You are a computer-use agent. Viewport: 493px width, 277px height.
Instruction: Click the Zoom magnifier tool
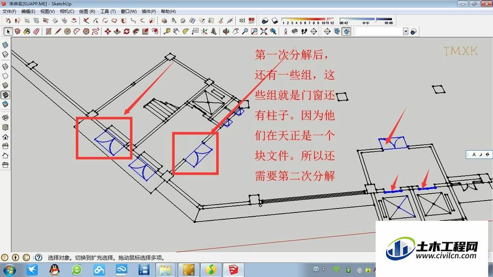click(245, 32)
